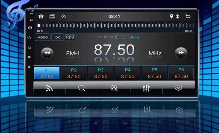The image size is (219, 133).
Task: Switch radio band with signal waves icon
Action: pyautogui.click(x=50, y=88)
